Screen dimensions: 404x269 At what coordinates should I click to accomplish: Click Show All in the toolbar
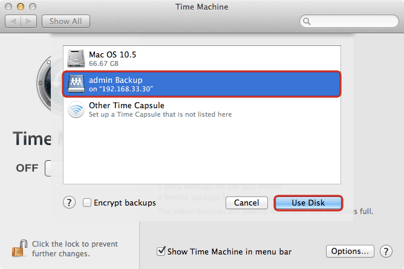(65, 21)
